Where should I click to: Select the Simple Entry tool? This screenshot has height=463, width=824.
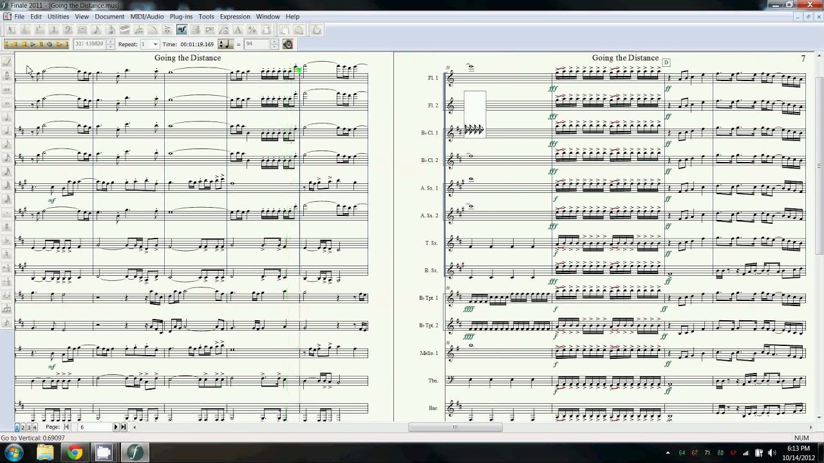click(97, 30)
